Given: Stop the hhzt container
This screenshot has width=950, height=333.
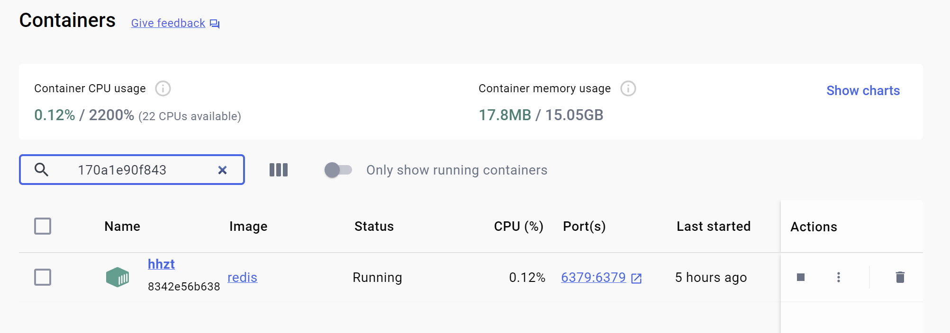Looking at the screenshot, I should (x=801, y=277).
